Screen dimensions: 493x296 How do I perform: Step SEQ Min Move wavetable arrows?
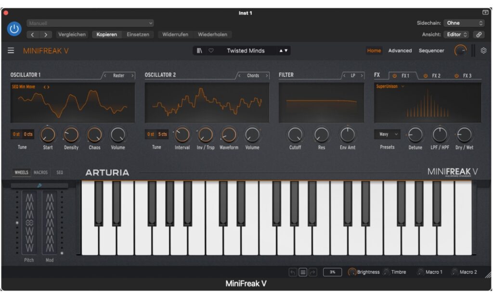click(46, 87)
